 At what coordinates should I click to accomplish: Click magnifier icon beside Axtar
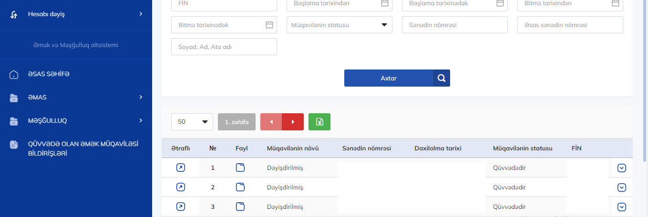442,79
